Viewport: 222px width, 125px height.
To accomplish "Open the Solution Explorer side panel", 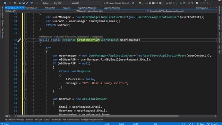I will [x=219, y=23].
